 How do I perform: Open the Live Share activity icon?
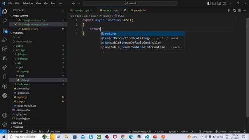[5, 68]
